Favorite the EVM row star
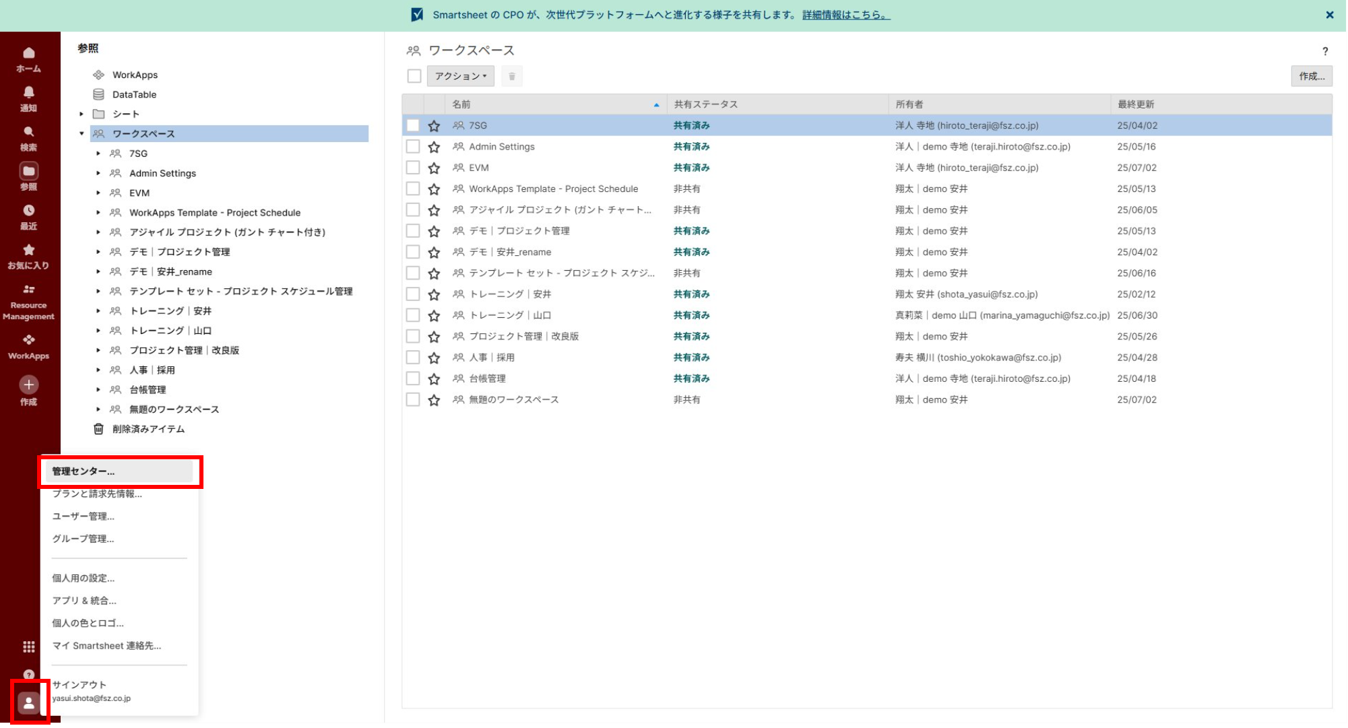 tap(434, 168)
